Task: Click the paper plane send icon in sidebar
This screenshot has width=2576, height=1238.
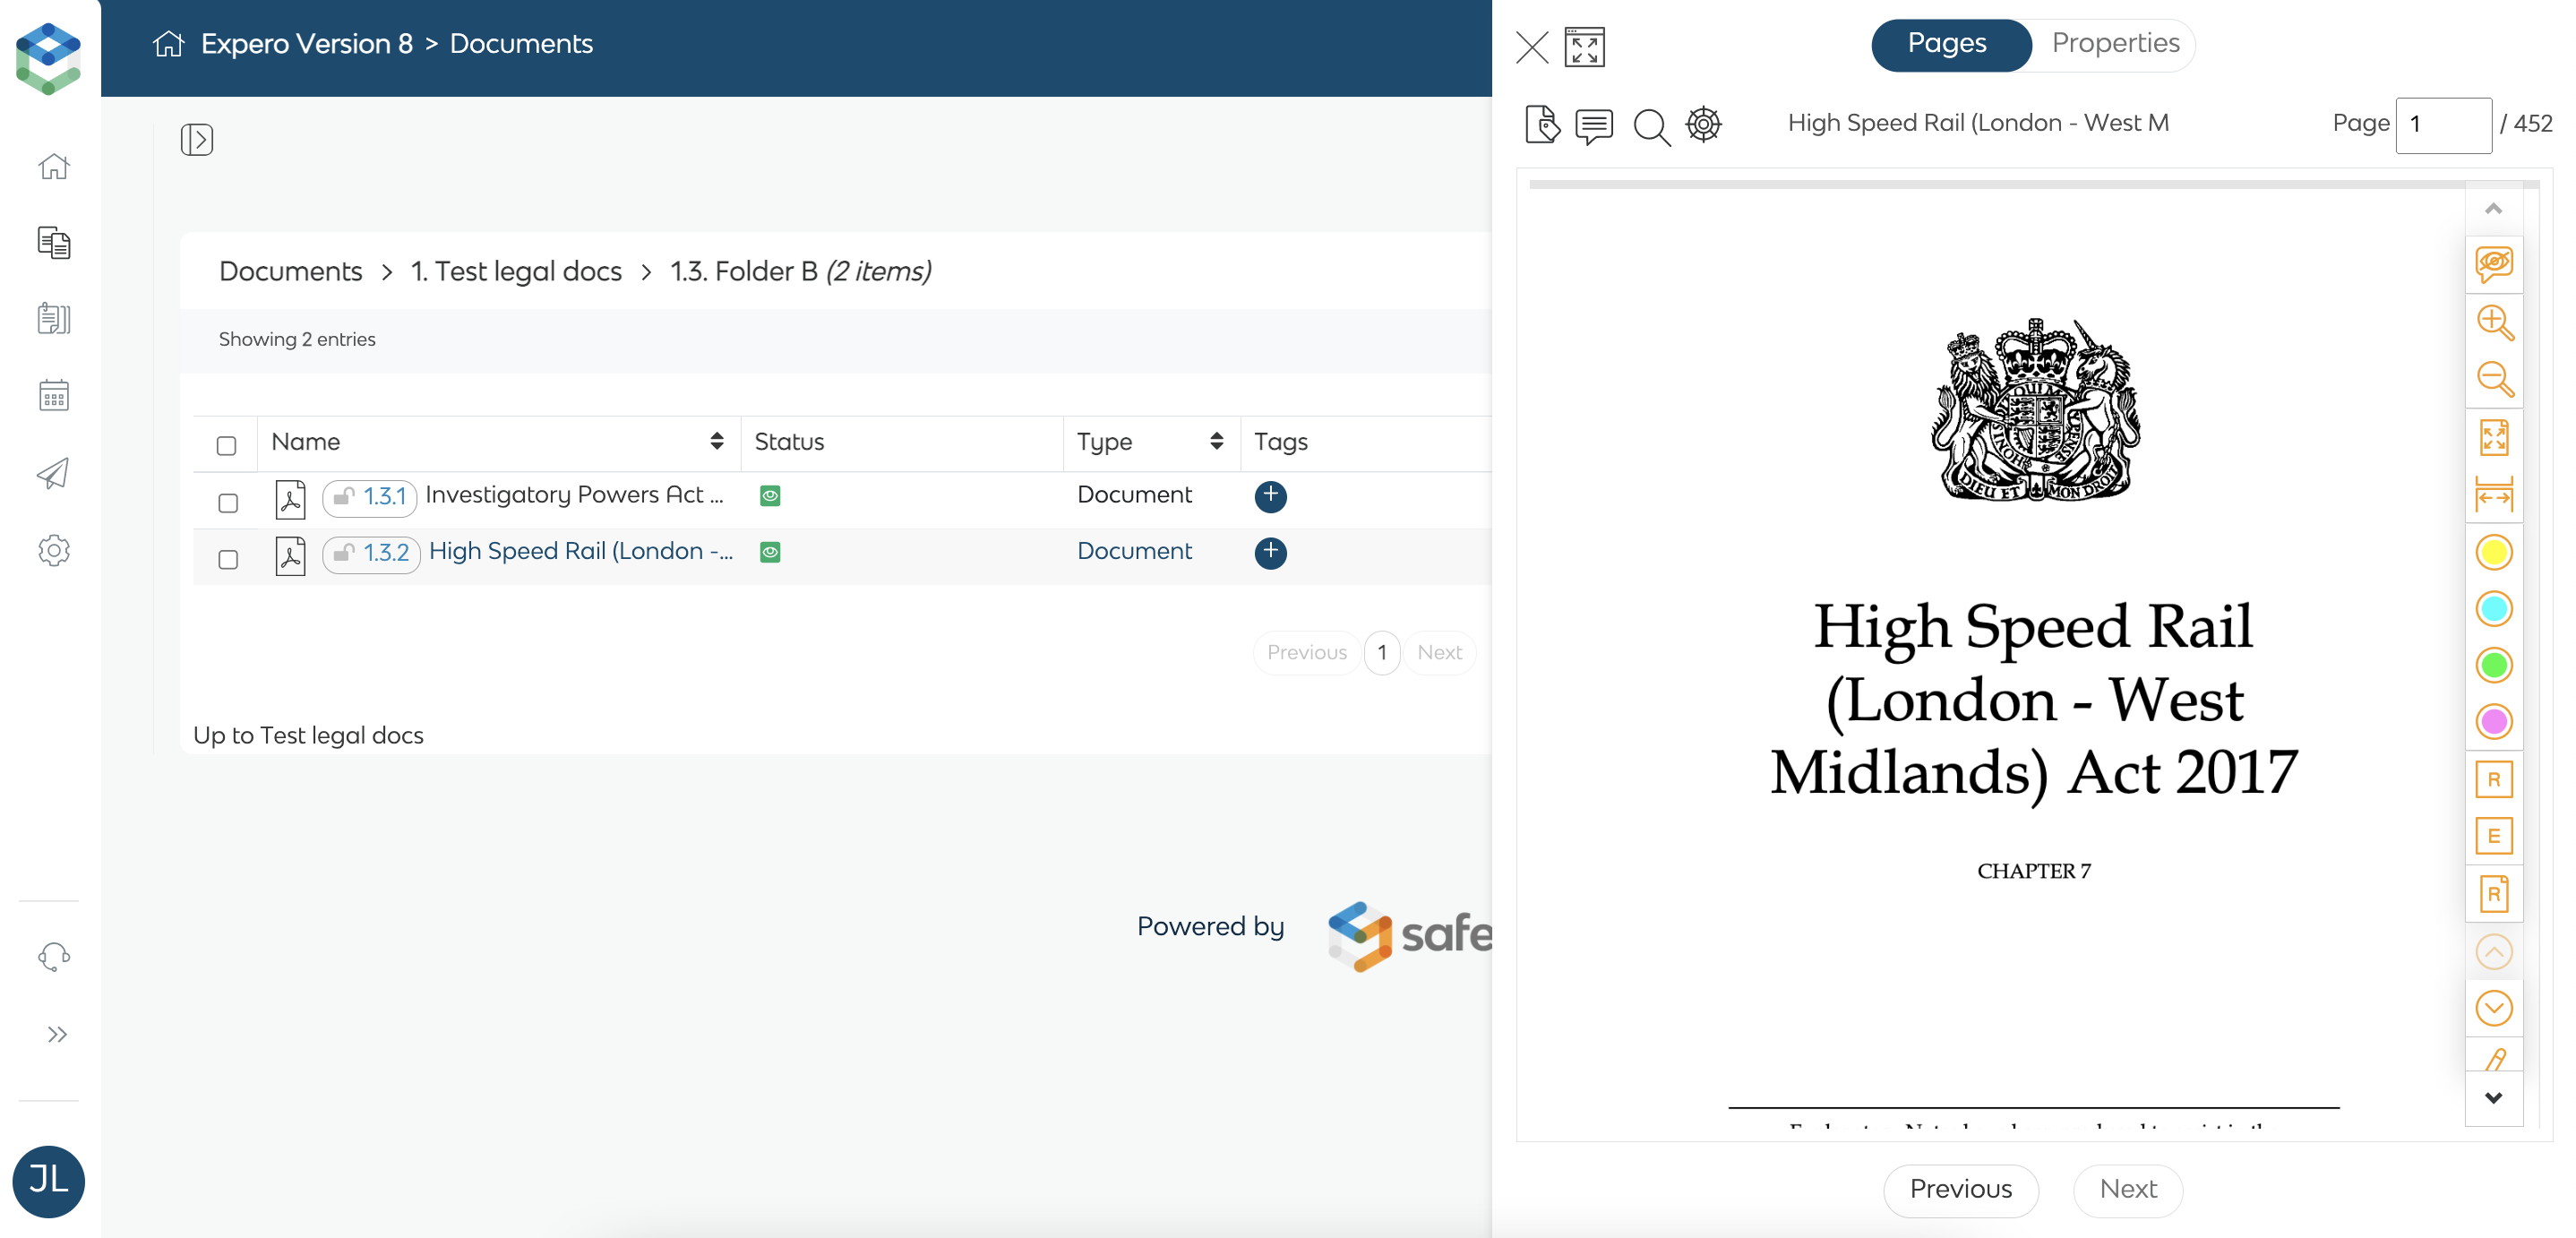Action: click(53, 472)
